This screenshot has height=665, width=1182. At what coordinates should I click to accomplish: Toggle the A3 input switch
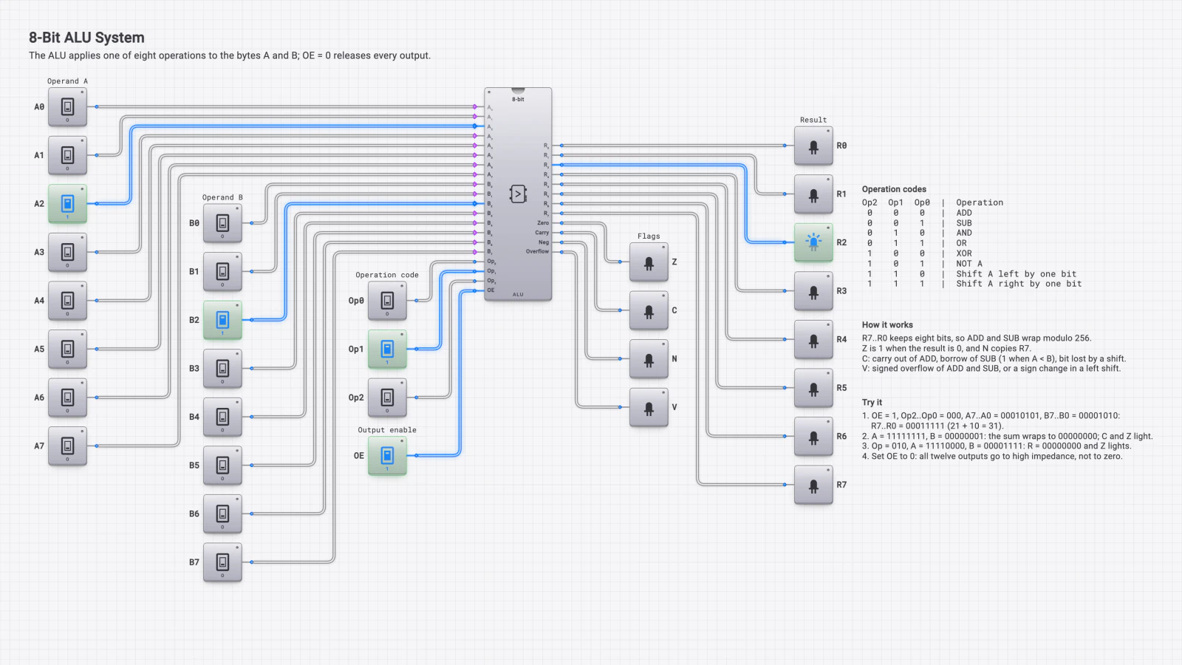pyautogui.click(x=67, y=252)
